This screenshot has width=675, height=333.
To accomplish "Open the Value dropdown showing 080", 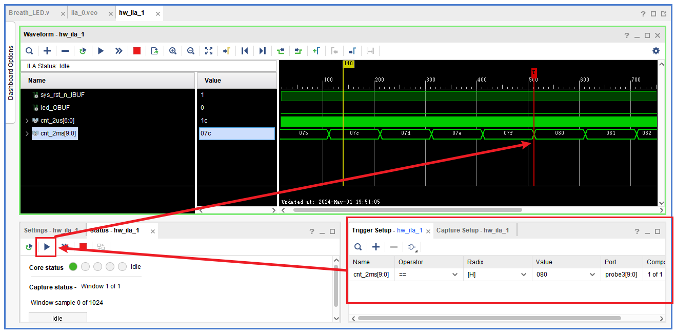I will tap(566, 275).
